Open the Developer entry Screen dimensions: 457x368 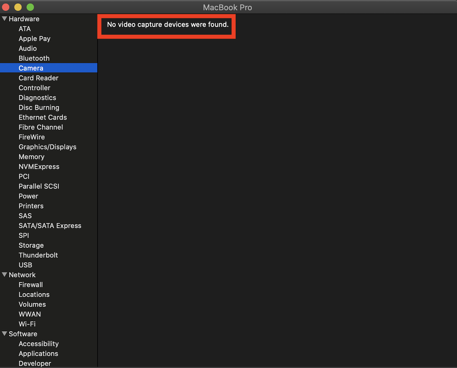point(35,363)
